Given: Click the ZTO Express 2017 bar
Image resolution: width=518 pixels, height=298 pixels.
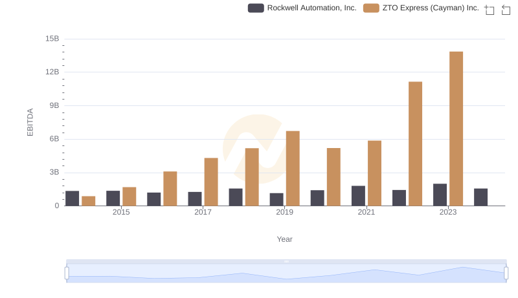Looking at the screenshot, I should pyautogui.click(x=211, y=182).
